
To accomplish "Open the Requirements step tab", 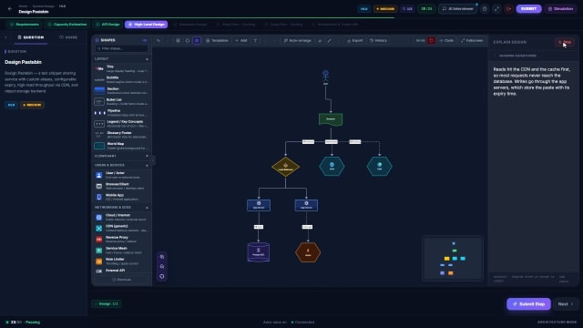I will [x=25, y=25].
